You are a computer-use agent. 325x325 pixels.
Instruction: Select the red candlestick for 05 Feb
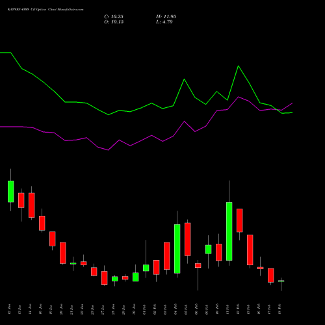188,239
